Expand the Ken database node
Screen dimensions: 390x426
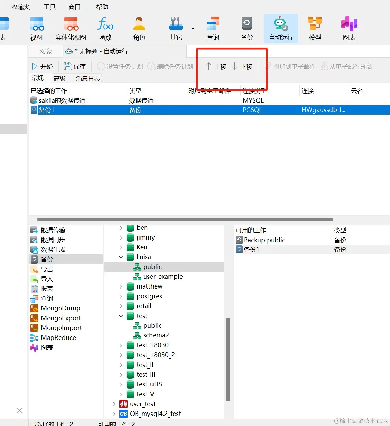point(121,248)
